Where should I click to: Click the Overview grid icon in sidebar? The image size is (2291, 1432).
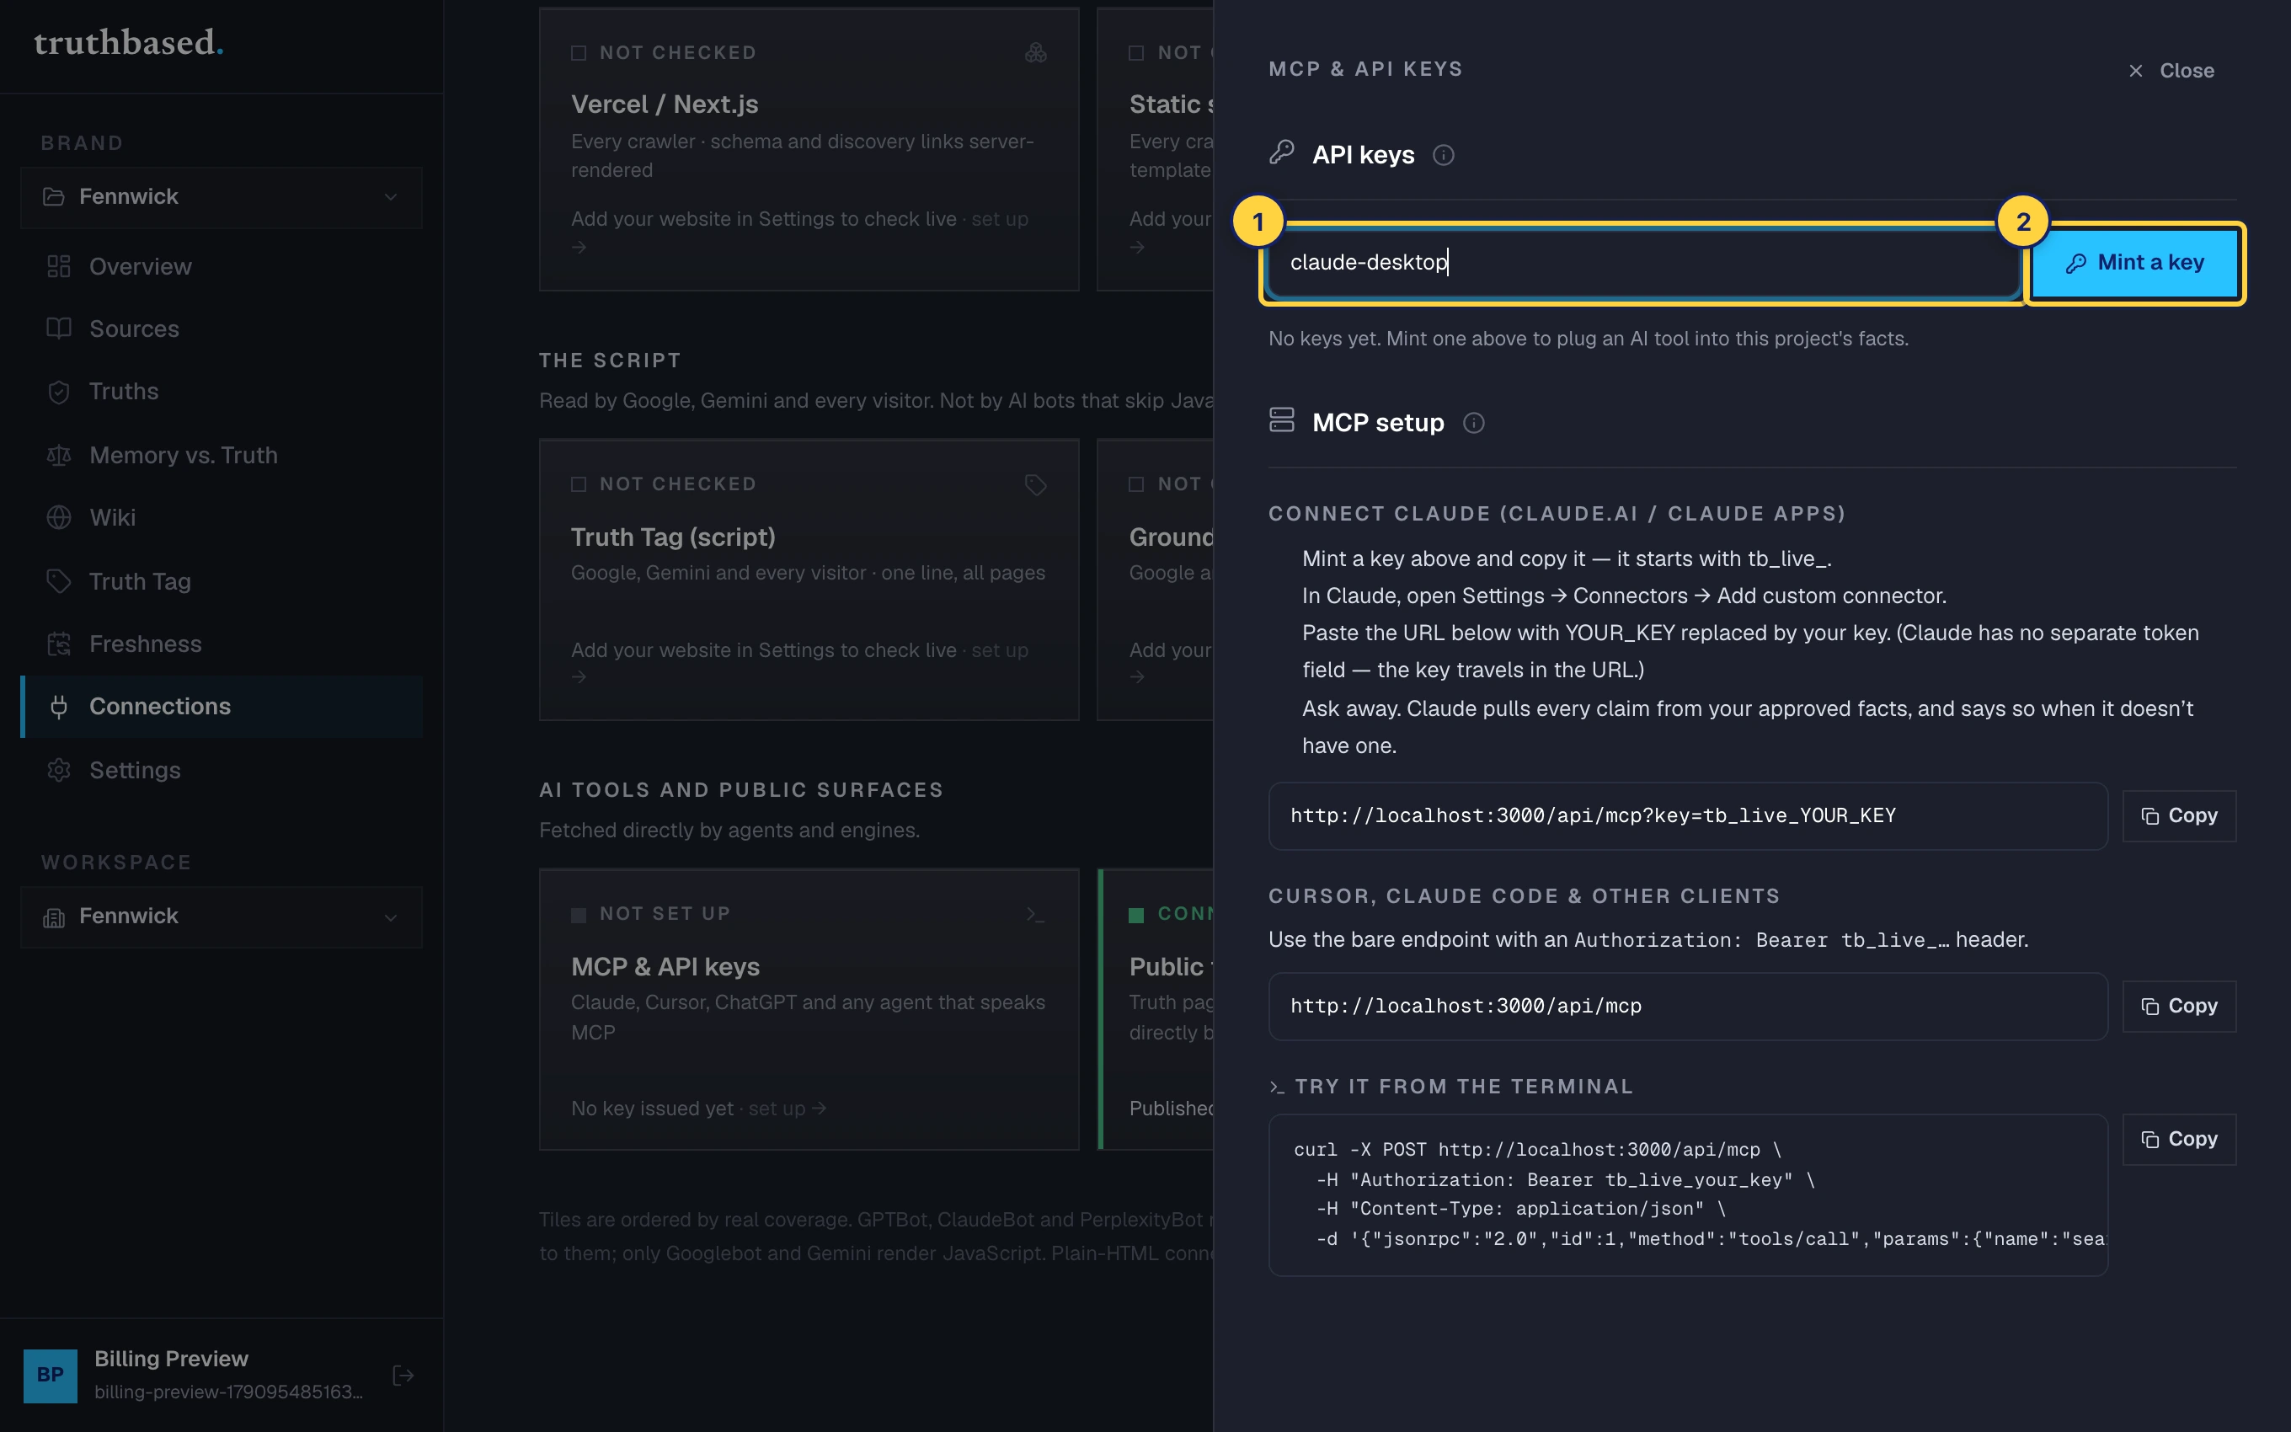coord(59,267)
